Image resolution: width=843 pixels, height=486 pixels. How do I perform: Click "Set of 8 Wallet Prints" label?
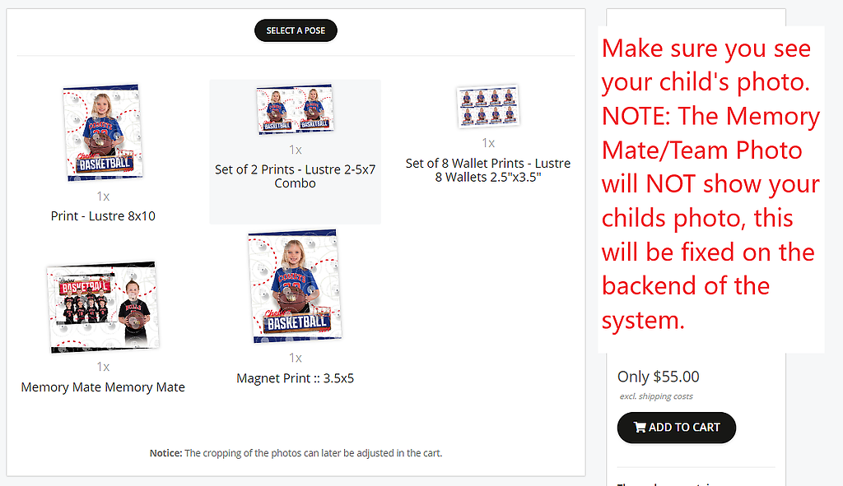pos(488,164)
